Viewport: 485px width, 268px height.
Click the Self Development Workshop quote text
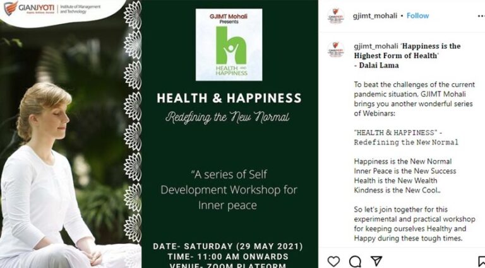click(x=229, y=190)
